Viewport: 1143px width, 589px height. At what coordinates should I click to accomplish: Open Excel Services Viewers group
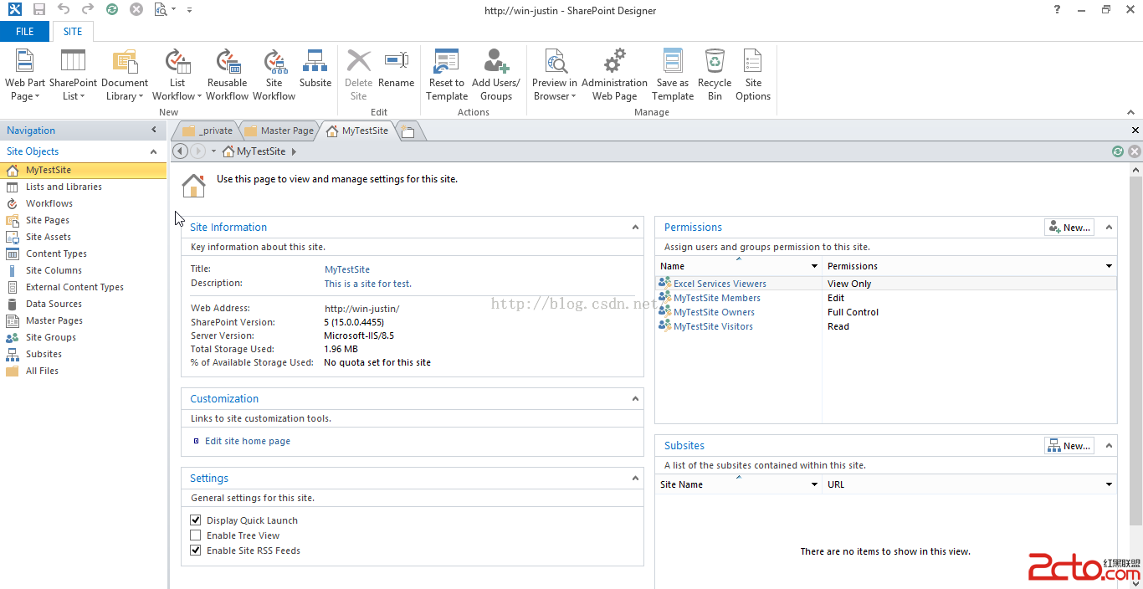click(720, 284)
